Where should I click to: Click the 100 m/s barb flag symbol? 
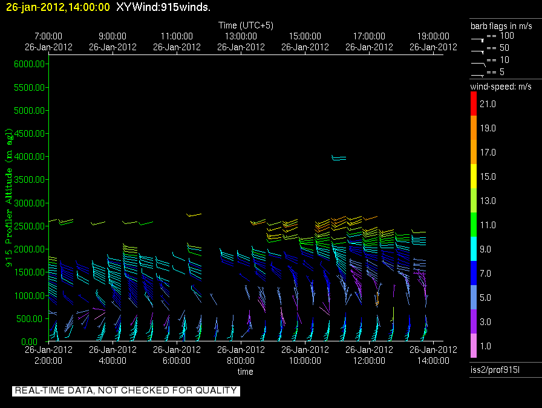tap(477, 40)
